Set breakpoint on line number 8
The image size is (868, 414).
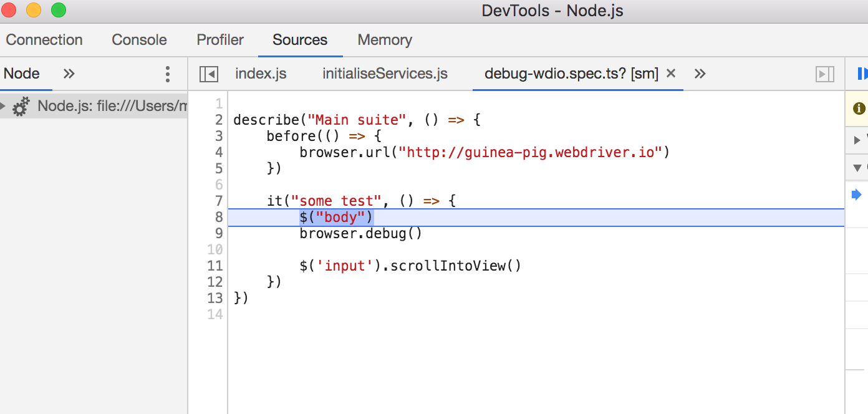[x=218, y=217]
